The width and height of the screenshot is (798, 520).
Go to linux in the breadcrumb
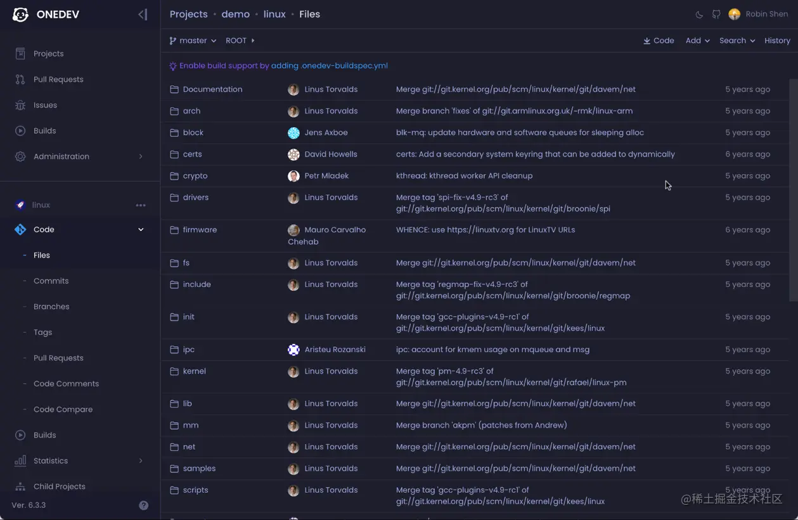point(274,14)
